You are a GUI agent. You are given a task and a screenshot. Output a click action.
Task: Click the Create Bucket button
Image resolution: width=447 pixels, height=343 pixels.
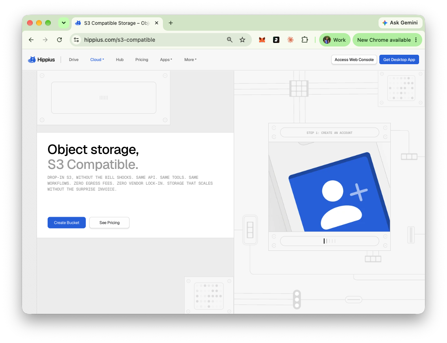click(67, 222)
